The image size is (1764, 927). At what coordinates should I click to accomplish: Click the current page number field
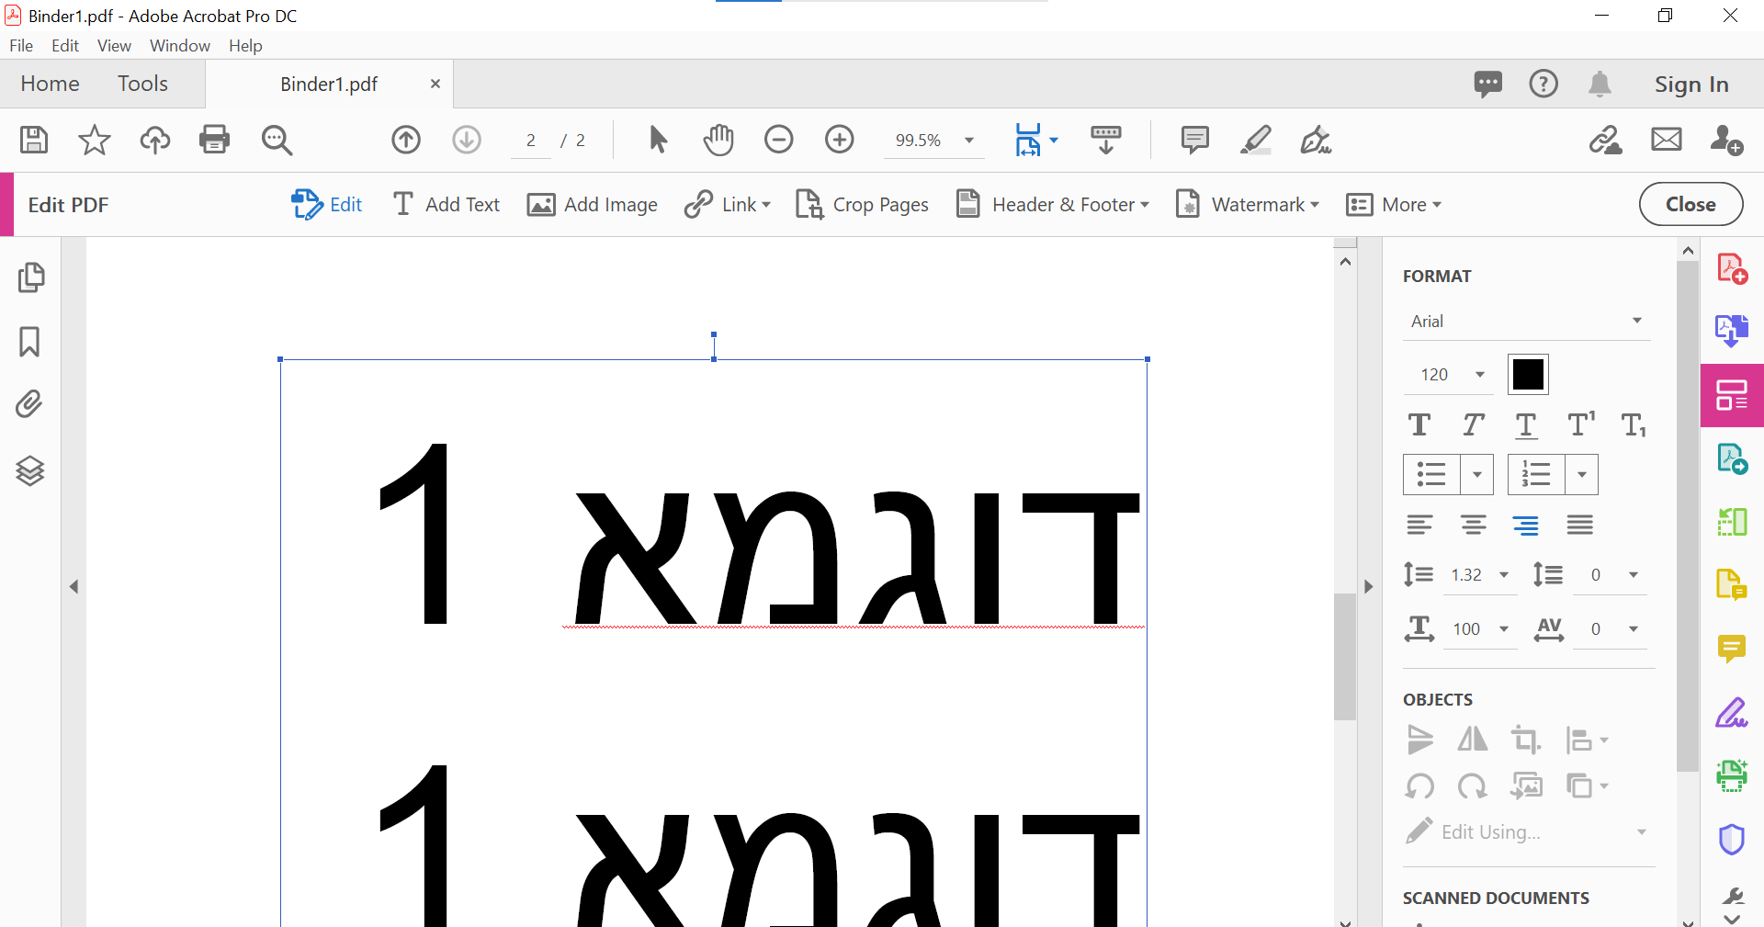pyautogui.click(x=531, y=141)
